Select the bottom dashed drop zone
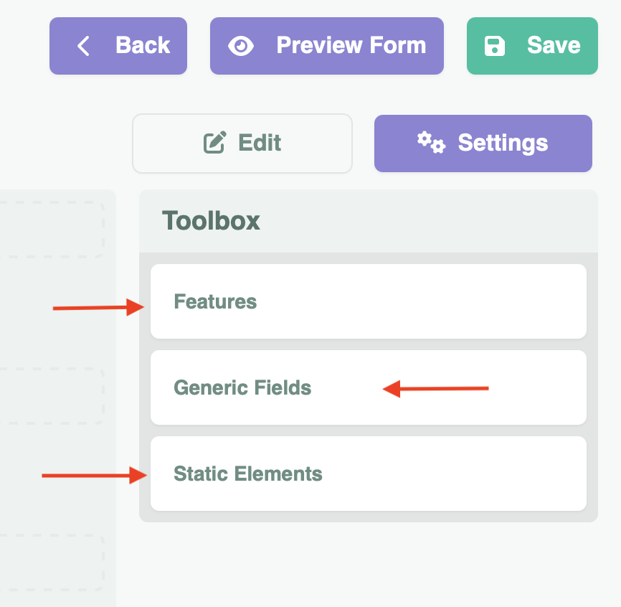This screenshot has width=621, height=607. [50, 563]
